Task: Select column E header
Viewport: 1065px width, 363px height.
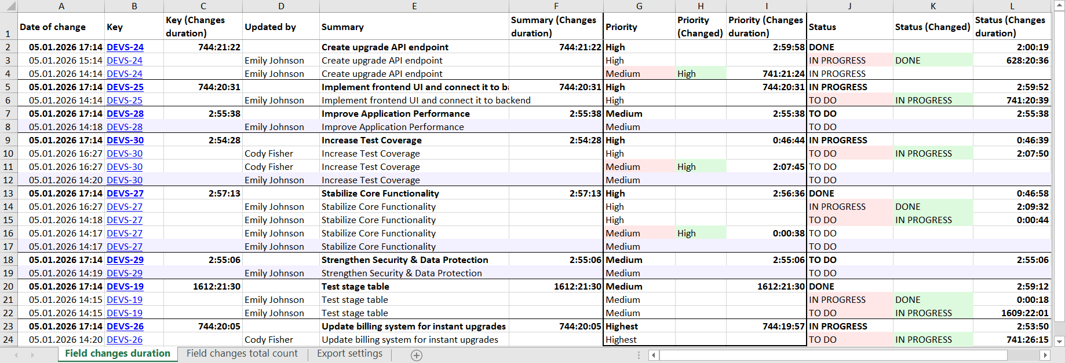Action: pos(414,6)
